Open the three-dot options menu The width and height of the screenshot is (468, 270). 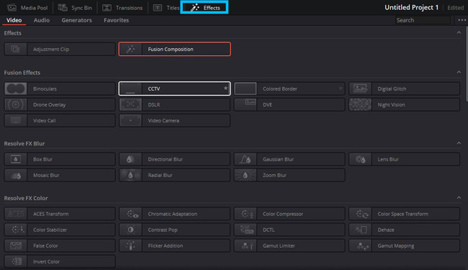(462, 20)
